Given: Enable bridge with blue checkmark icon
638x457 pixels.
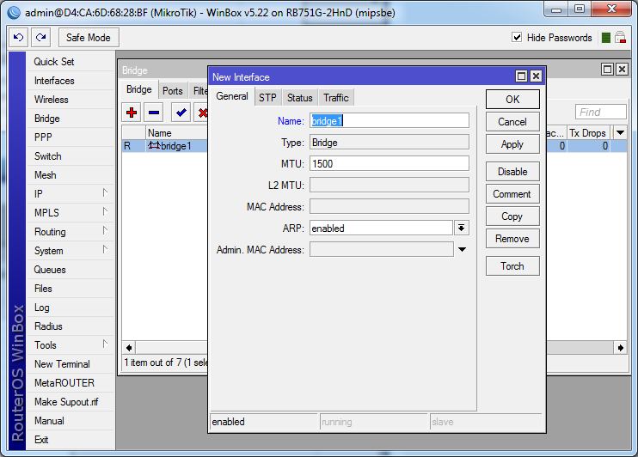Looking at the screenshot, I should 181,113.
